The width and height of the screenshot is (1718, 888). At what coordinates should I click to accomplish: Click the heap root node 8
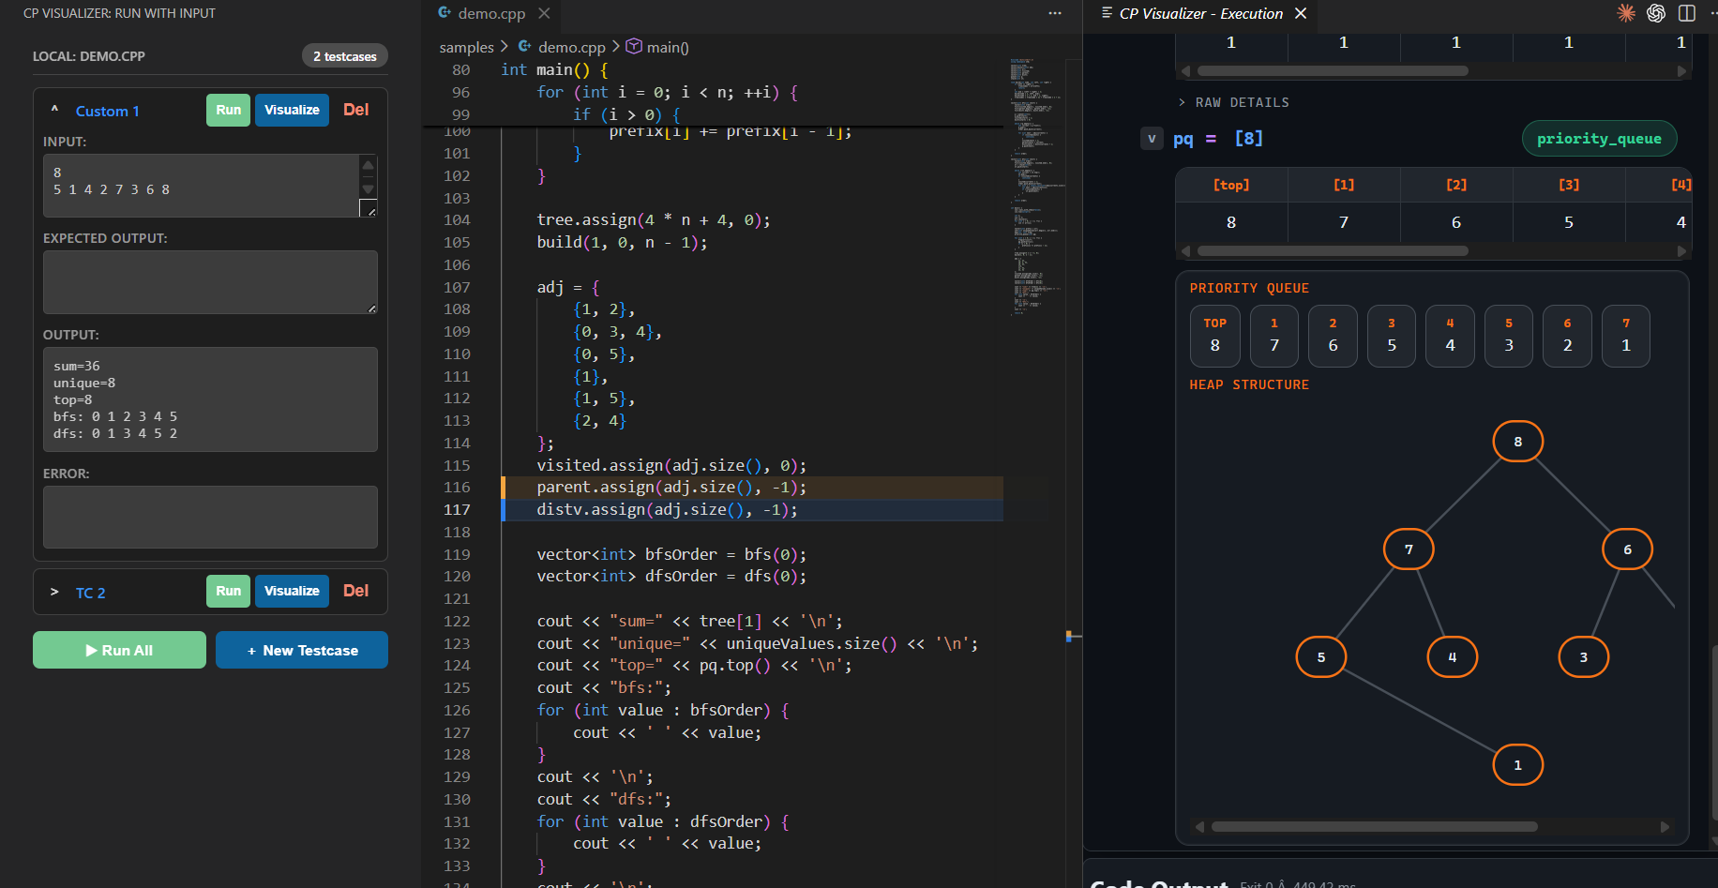(1517, 442)
